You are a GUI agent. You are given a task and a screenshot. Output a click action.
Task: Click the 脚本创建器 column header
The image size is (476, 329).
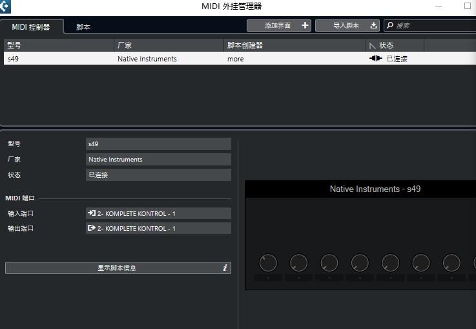[295, 45]
